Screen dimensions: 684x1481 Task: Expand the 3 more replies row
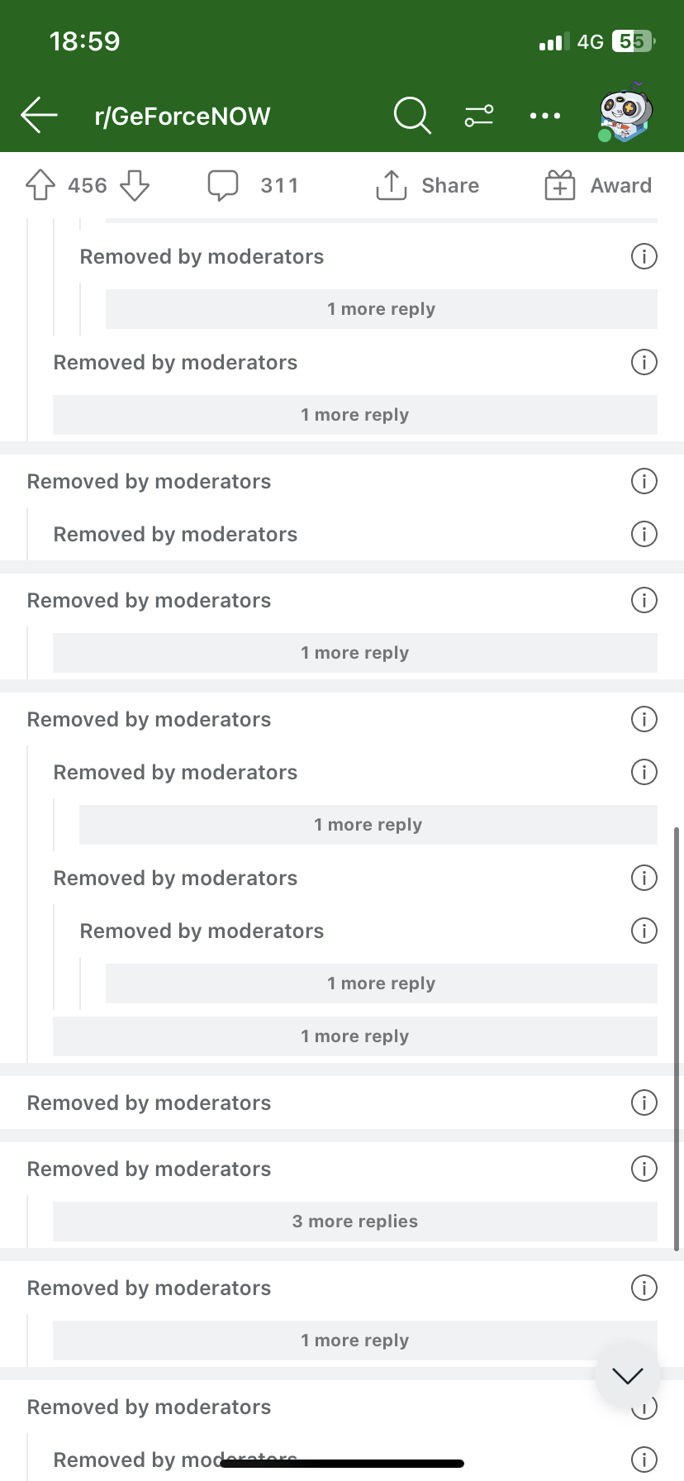pyautogui.click(x=355, y=1221)
